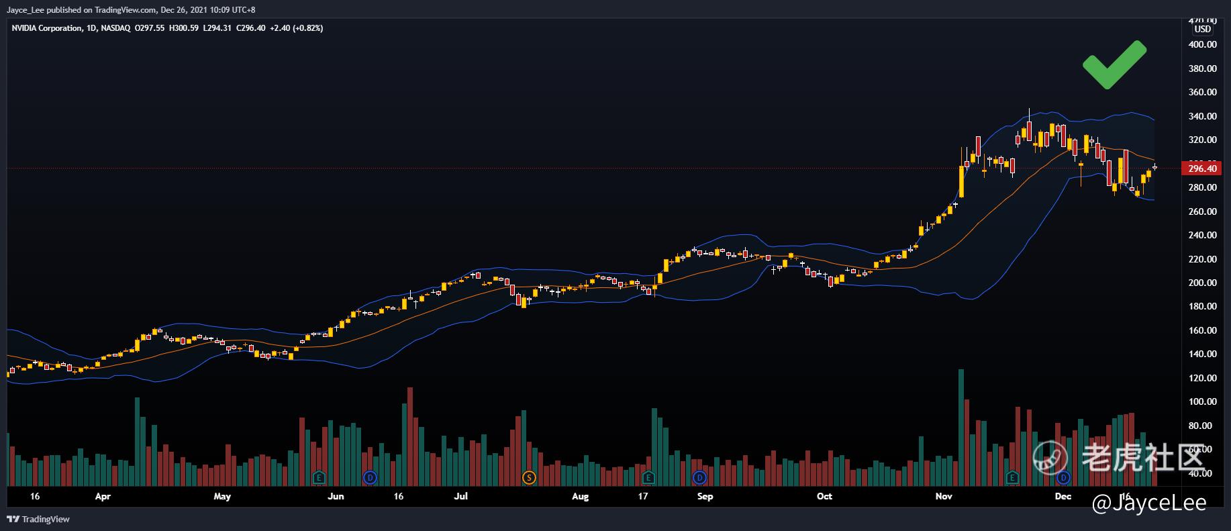The height and width of the screenshot is (531, 1231).
Task: Click the 17 label on the time axis
Action: [x=643, y=497]
